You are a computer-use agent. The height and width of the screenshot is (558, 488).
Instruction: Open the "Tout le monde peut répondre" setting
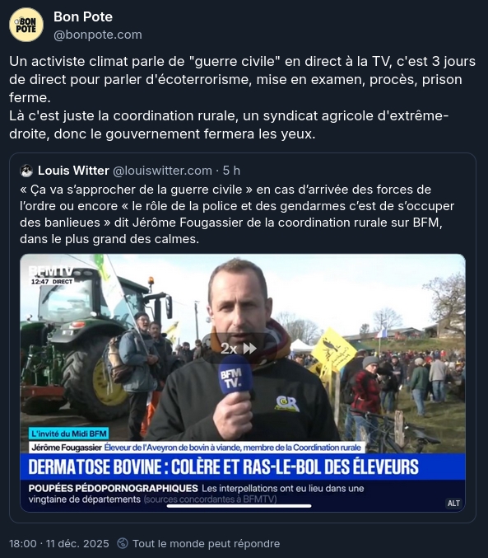[x=207, y=544]
